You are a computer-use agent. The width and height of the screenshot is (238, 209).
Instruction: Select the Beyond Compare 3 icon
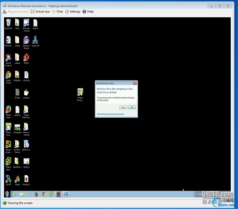[8, 60]
